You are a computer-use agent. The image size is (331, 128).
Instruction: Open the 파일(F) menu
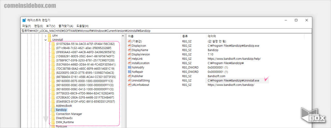(26, 26)
